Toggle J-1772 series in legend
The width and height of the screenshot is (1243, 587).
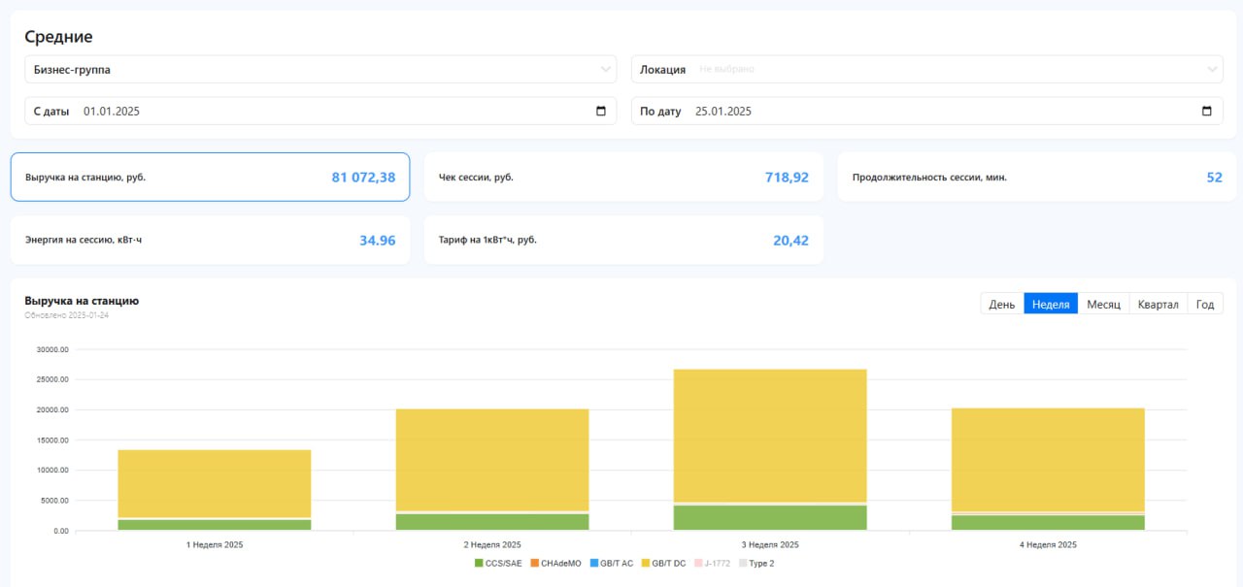click(713, 563)
